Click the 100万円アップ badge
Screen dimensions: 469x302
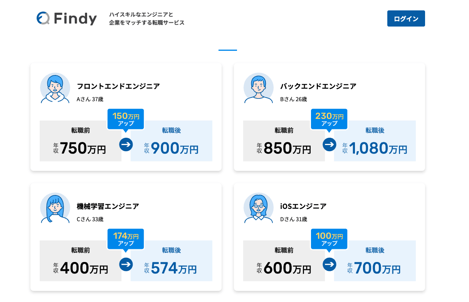pyautogui.click(x=329, y=239)
